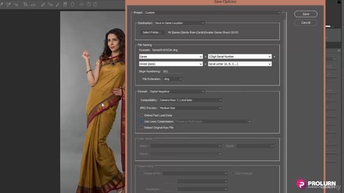Click the Begin Numbering field
Image resolution: width=344 pixels, height=193 pixels.
(x=173, y=71)
